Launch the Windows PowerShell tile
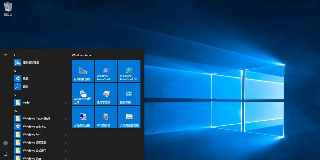This screenshot has height=160, width=320. coord(106,71)
